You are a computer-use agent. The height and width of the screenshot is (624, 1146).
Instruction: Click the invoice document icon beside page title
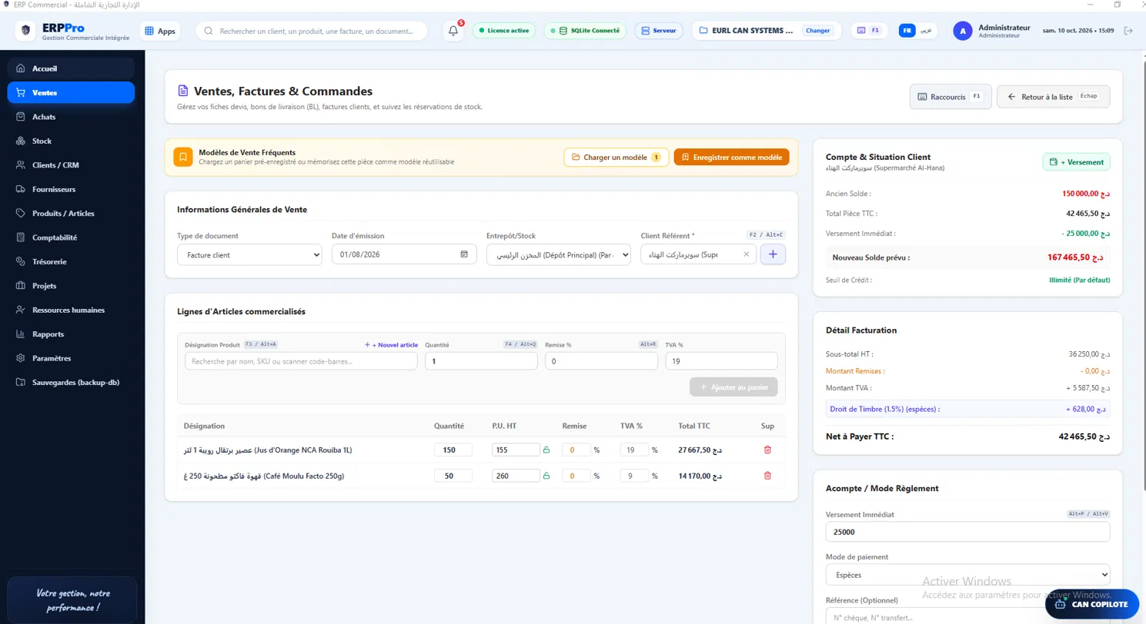click(x=183, y=91)
